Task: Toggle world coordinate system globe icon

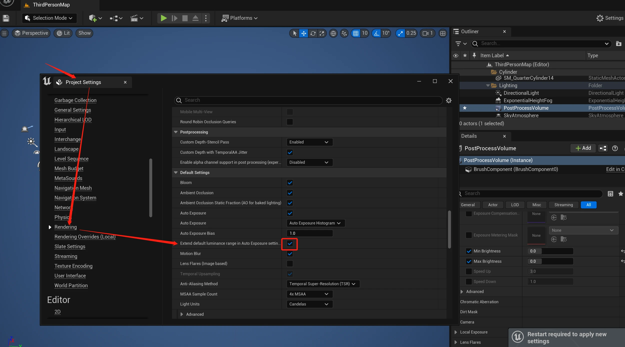Action: point(333,33)
